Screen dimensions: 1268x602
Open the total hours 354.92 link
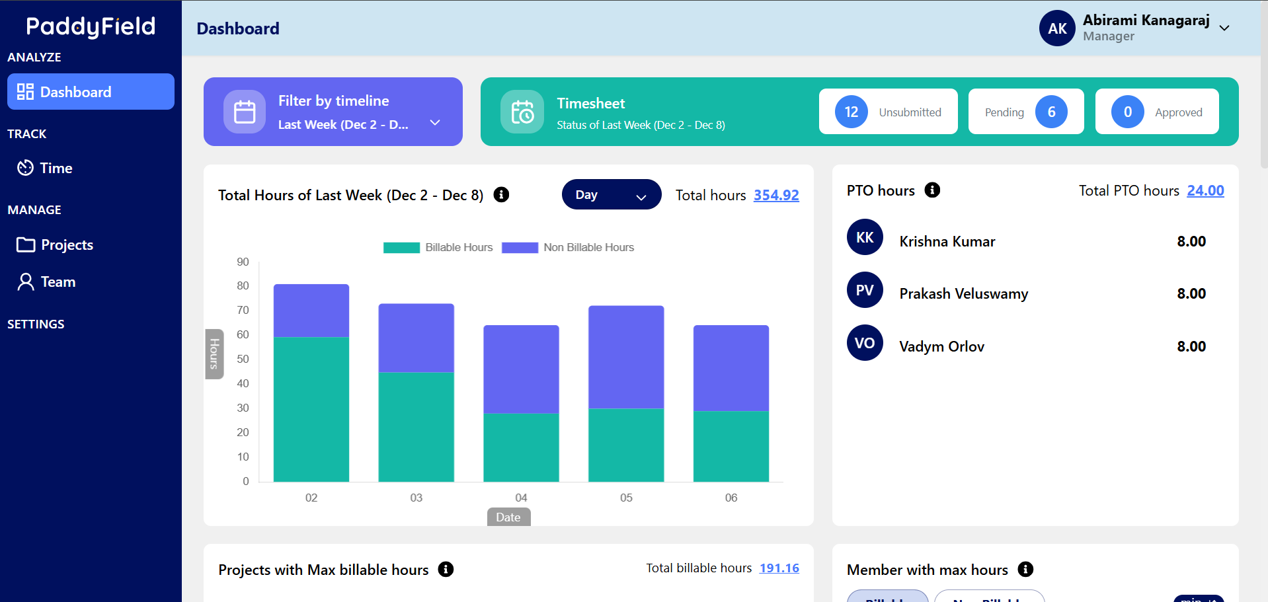click(776, 195)
